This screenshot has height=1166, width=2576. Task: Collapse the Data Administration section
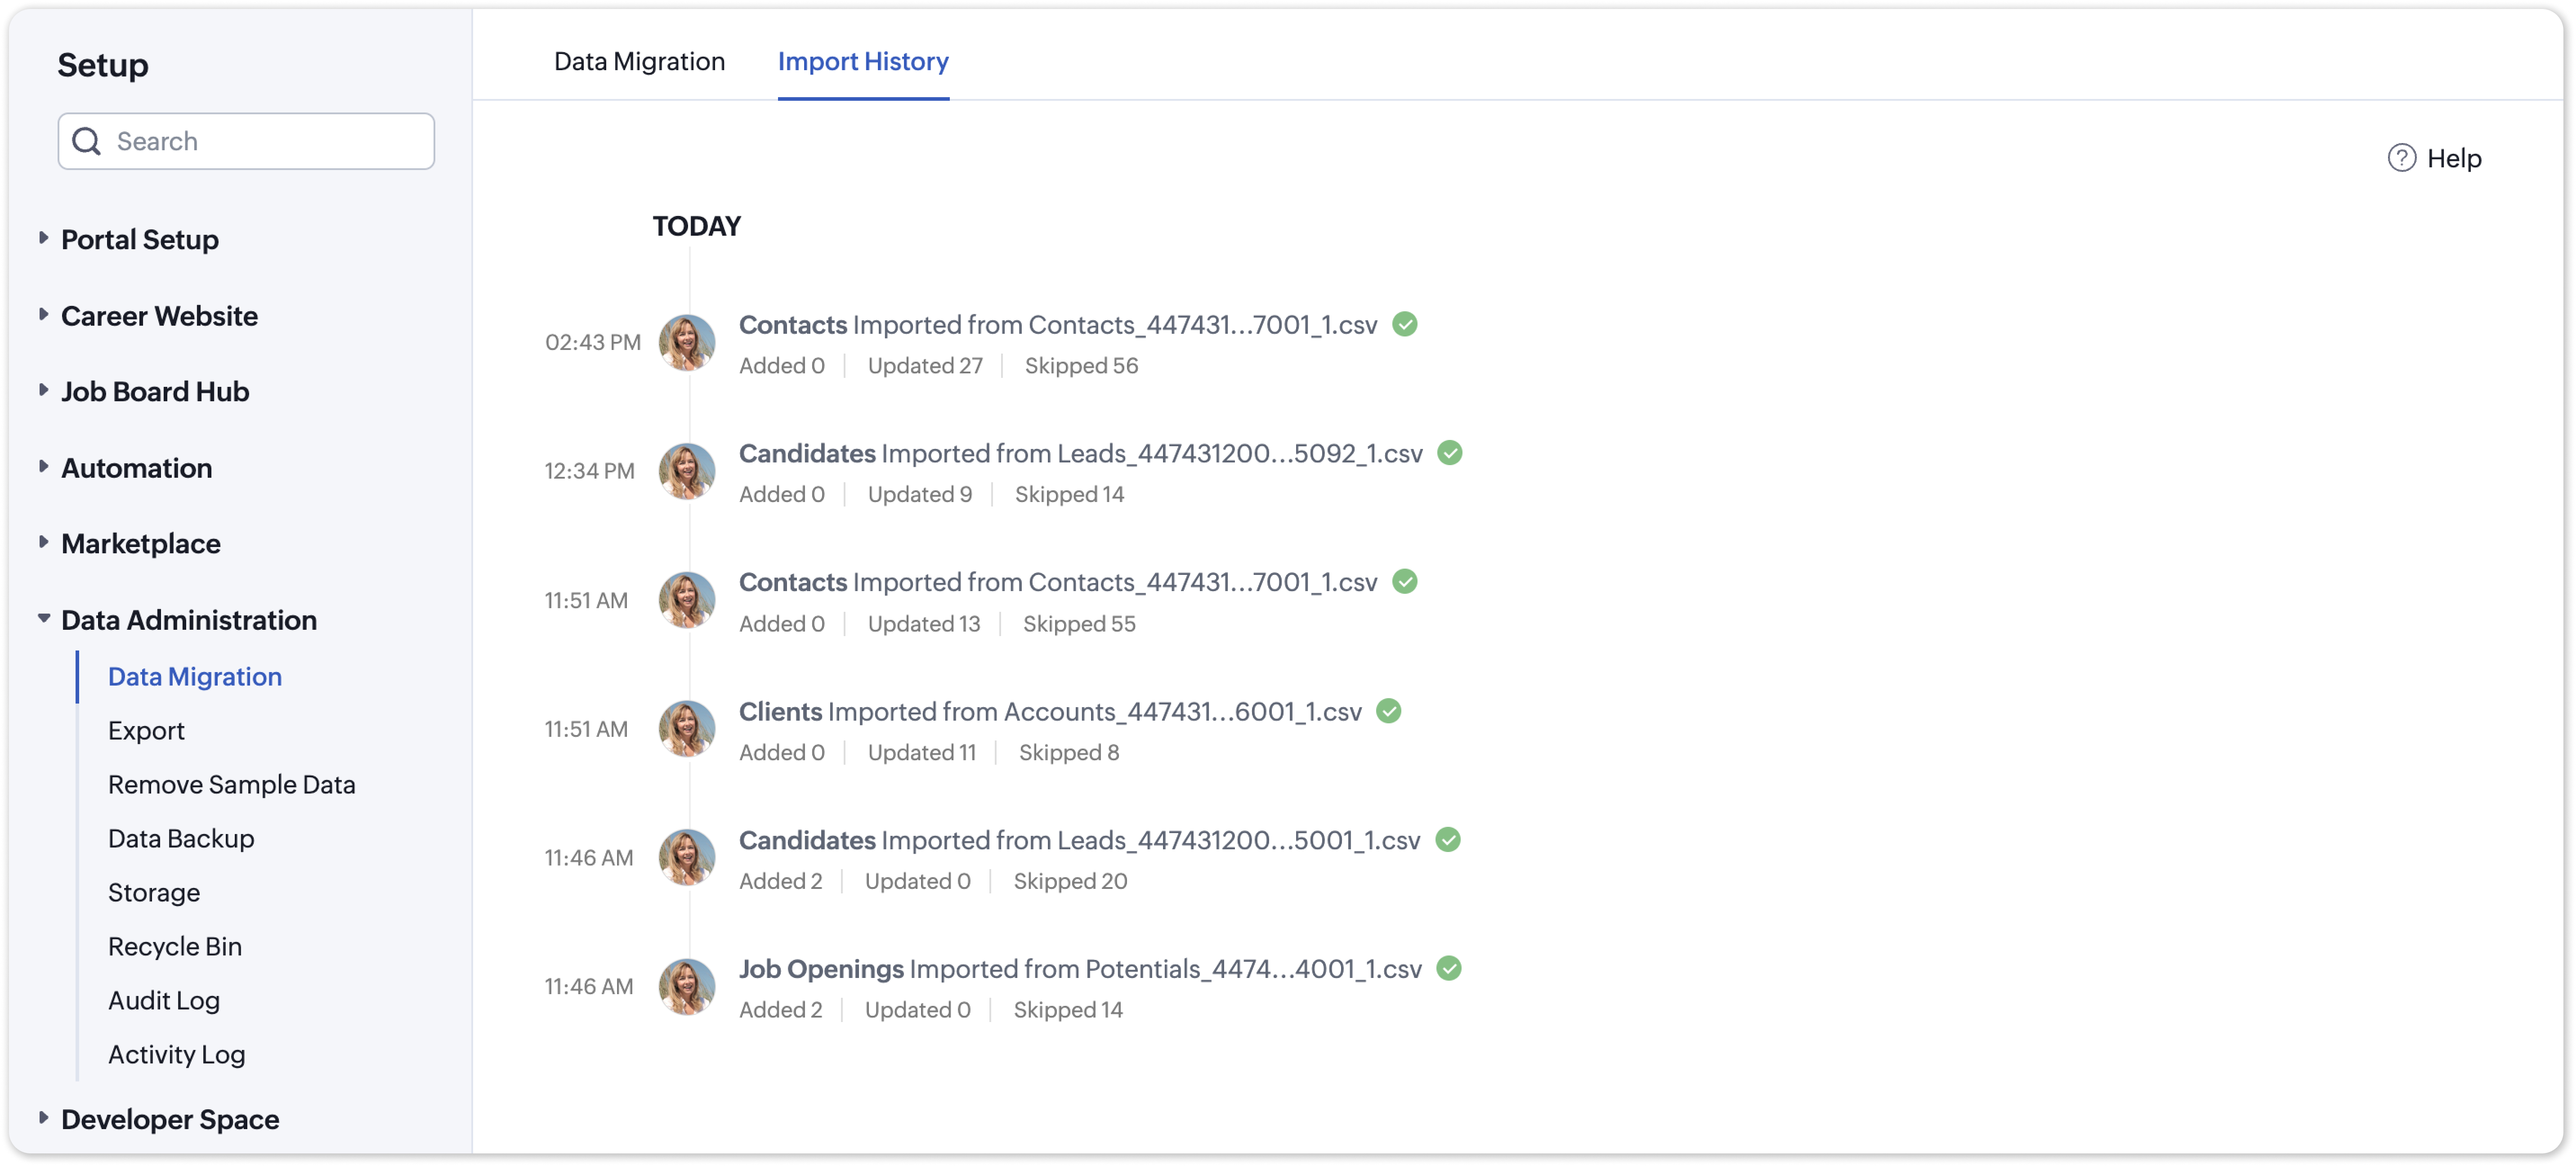(x=43, y=618)
